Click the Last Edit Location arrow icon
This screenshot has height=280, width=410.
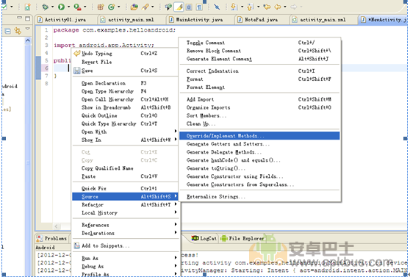click(267, 7)
